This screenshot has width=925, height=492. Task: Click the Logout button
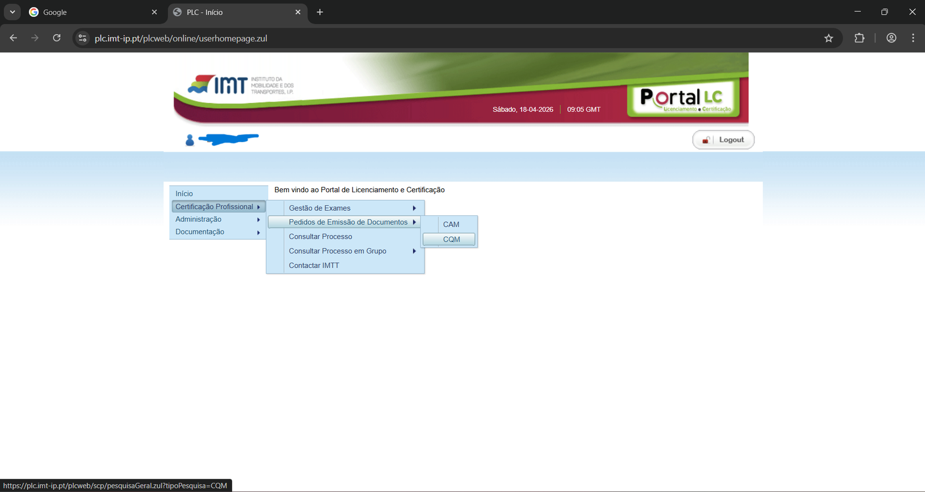723,140
